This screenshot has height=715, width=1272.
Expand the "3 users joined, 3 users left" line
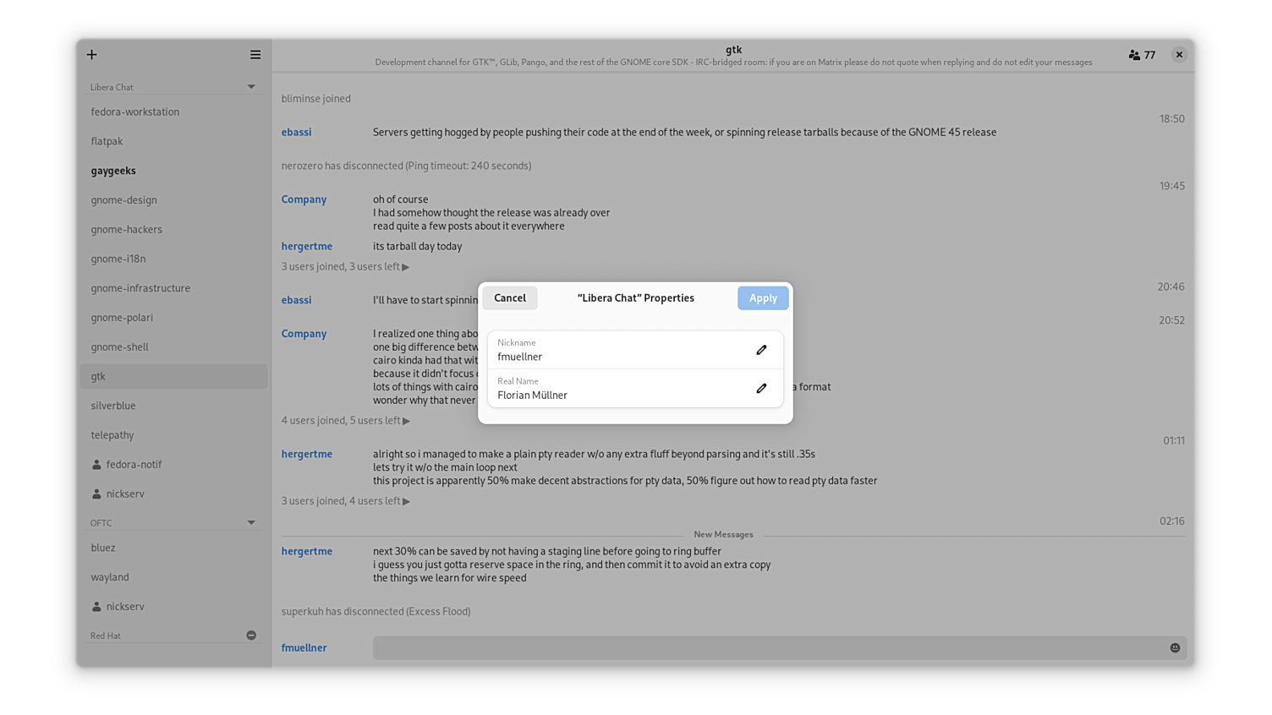pyautogui.click(x=345, y=267)
